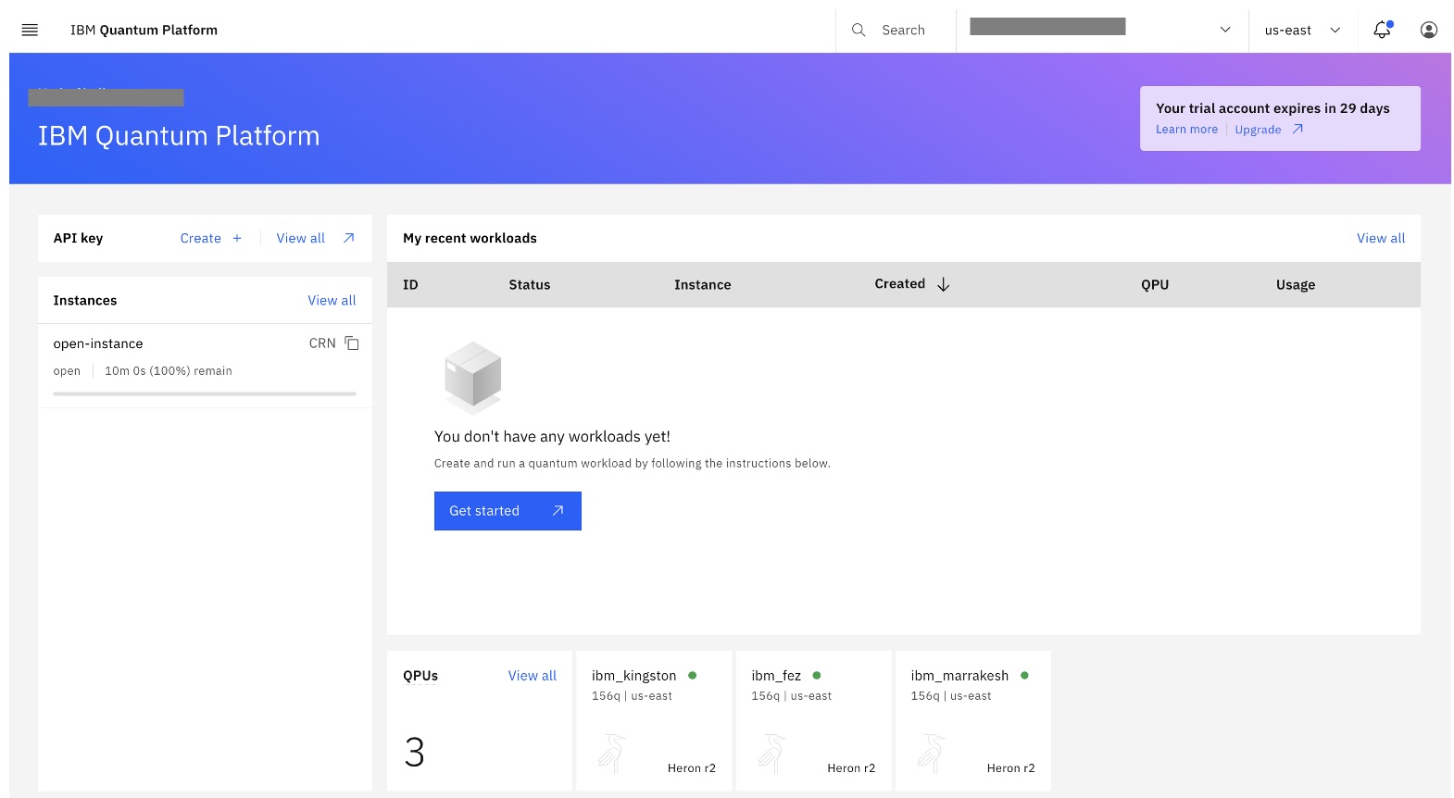Click the '10m 0s (100%) remain' text
Screen dimensions: 1454x798
[169, 371]
